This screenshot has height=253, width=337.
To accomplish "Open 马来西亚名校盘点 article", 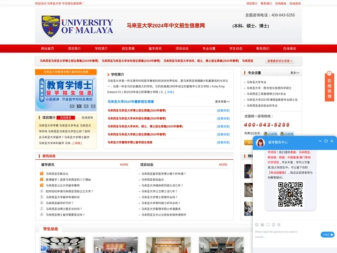I will click(153, 179).
